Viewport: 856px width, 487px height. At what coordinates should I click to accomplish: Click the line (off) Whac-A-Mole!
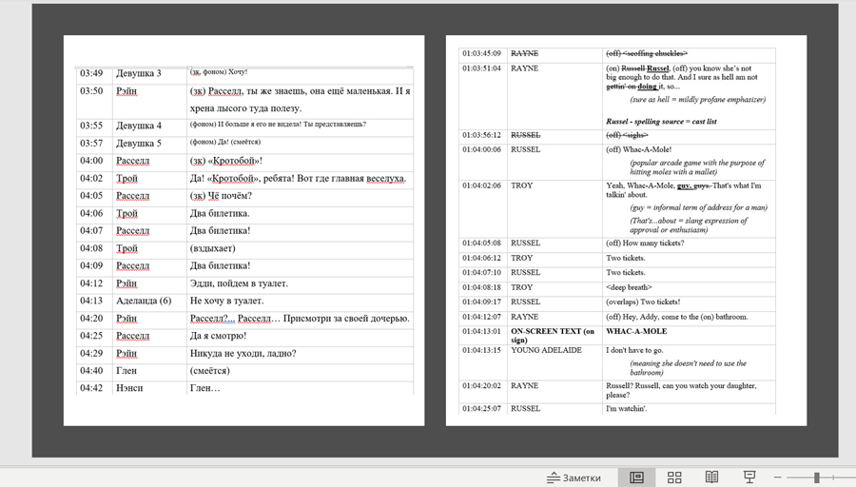[x=639, y=149]
